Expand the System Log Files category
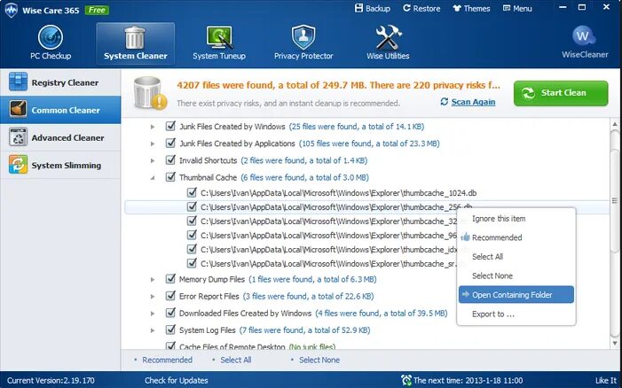 tap(153, 330)
